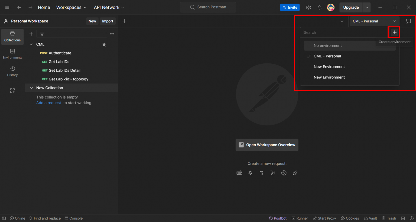Open the API Network dropdown
This screenshot has height=222, width=416.
coord(109,7)
